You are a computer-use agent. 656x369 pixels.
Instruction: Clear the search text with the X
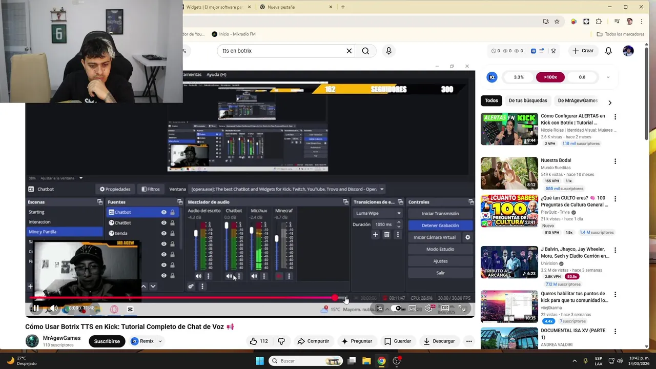[x=349, y=51]
